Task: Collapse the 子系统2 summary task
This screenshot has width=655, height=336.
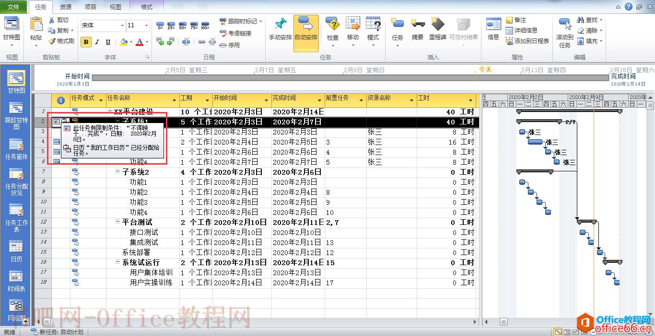Action: click(118, 172)
